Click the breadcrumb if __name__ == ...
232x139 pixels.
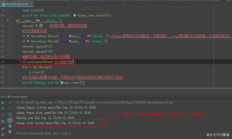28,91
